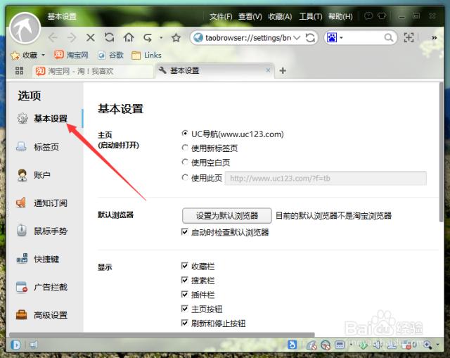This screenshot has width=450, height=358.
Task: Open the search engine selector dropdown
Action: [341, 37]
